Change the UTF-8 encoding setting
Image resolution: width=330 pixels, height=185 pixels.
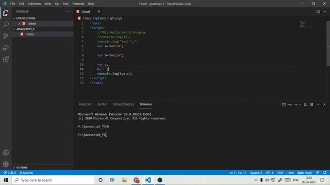[x=270, y=173]
